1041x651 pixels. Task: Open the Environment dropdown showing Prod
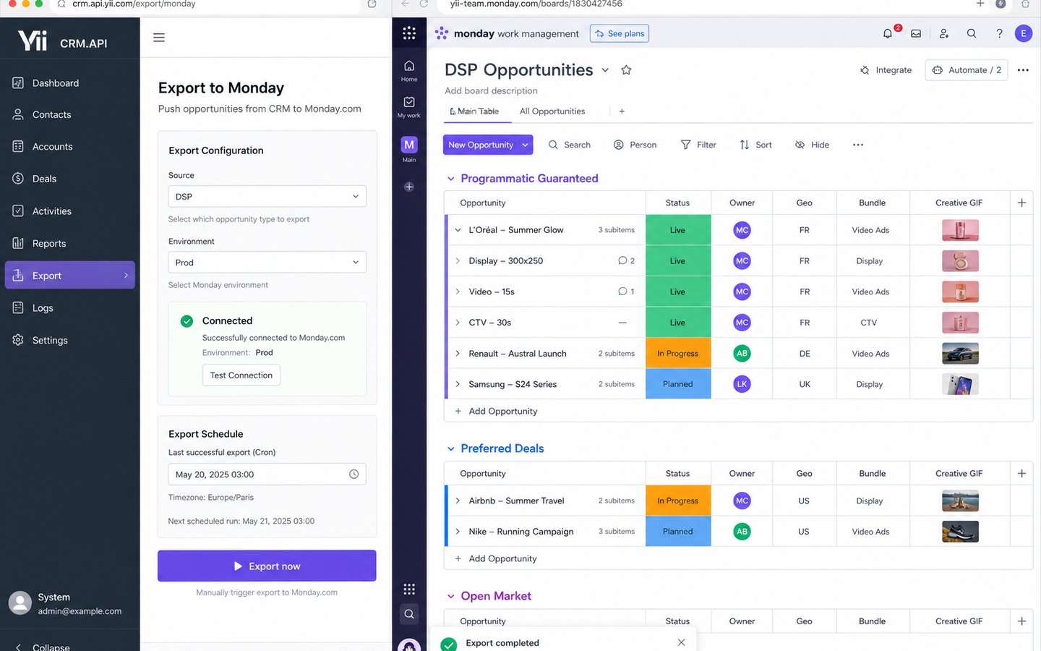[x=267, y=263]
